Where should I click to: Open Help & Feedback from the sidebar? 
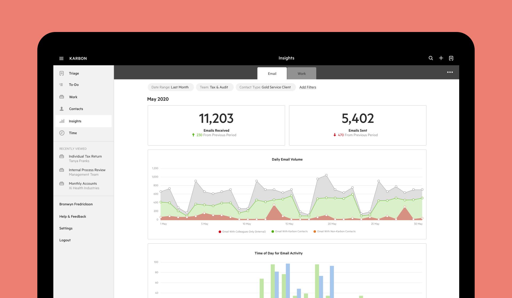[x=73, y=216]
